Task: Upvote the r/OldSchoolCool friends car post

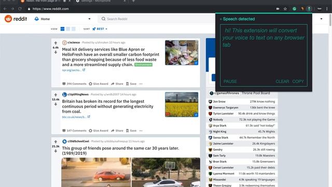Action: 56,142
